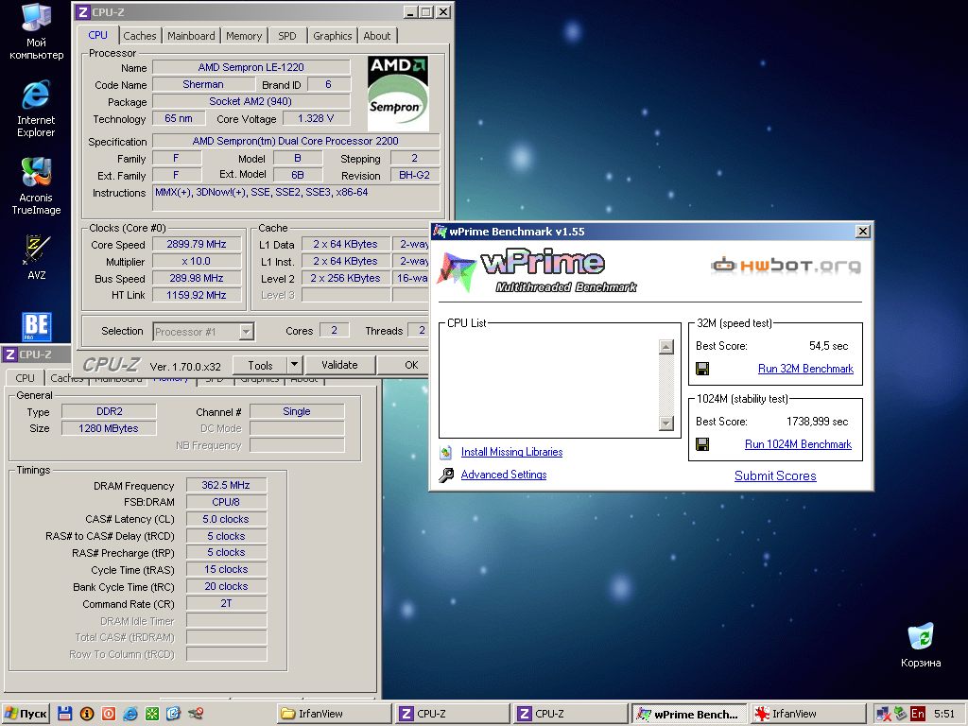Viewport: 968px width, 726px height.
Task: Switch to the Mainboard tab in CPU-Z
Action: pos(191,36)
